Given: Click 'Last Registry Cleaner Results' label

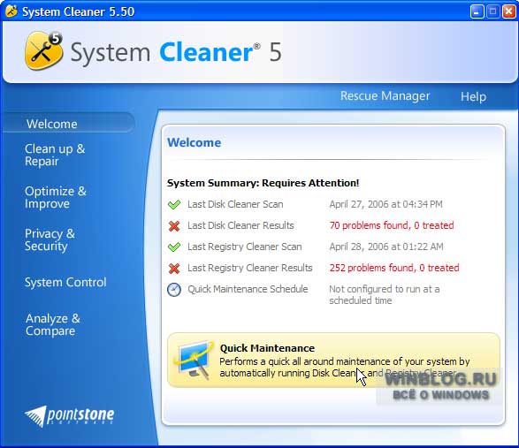Looking at the screenshot, I should (x=250, y=268).
